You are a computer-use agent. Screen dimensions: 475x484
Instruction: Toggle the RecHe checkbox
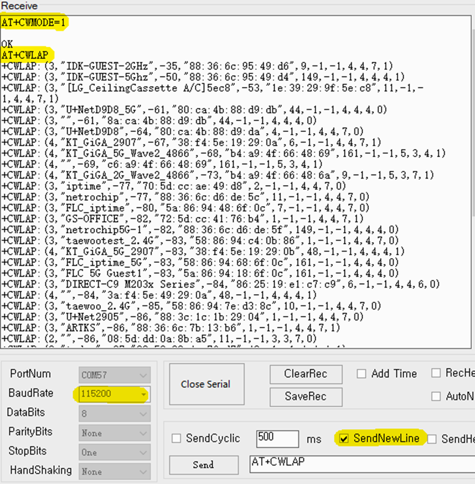pos(436,373)
